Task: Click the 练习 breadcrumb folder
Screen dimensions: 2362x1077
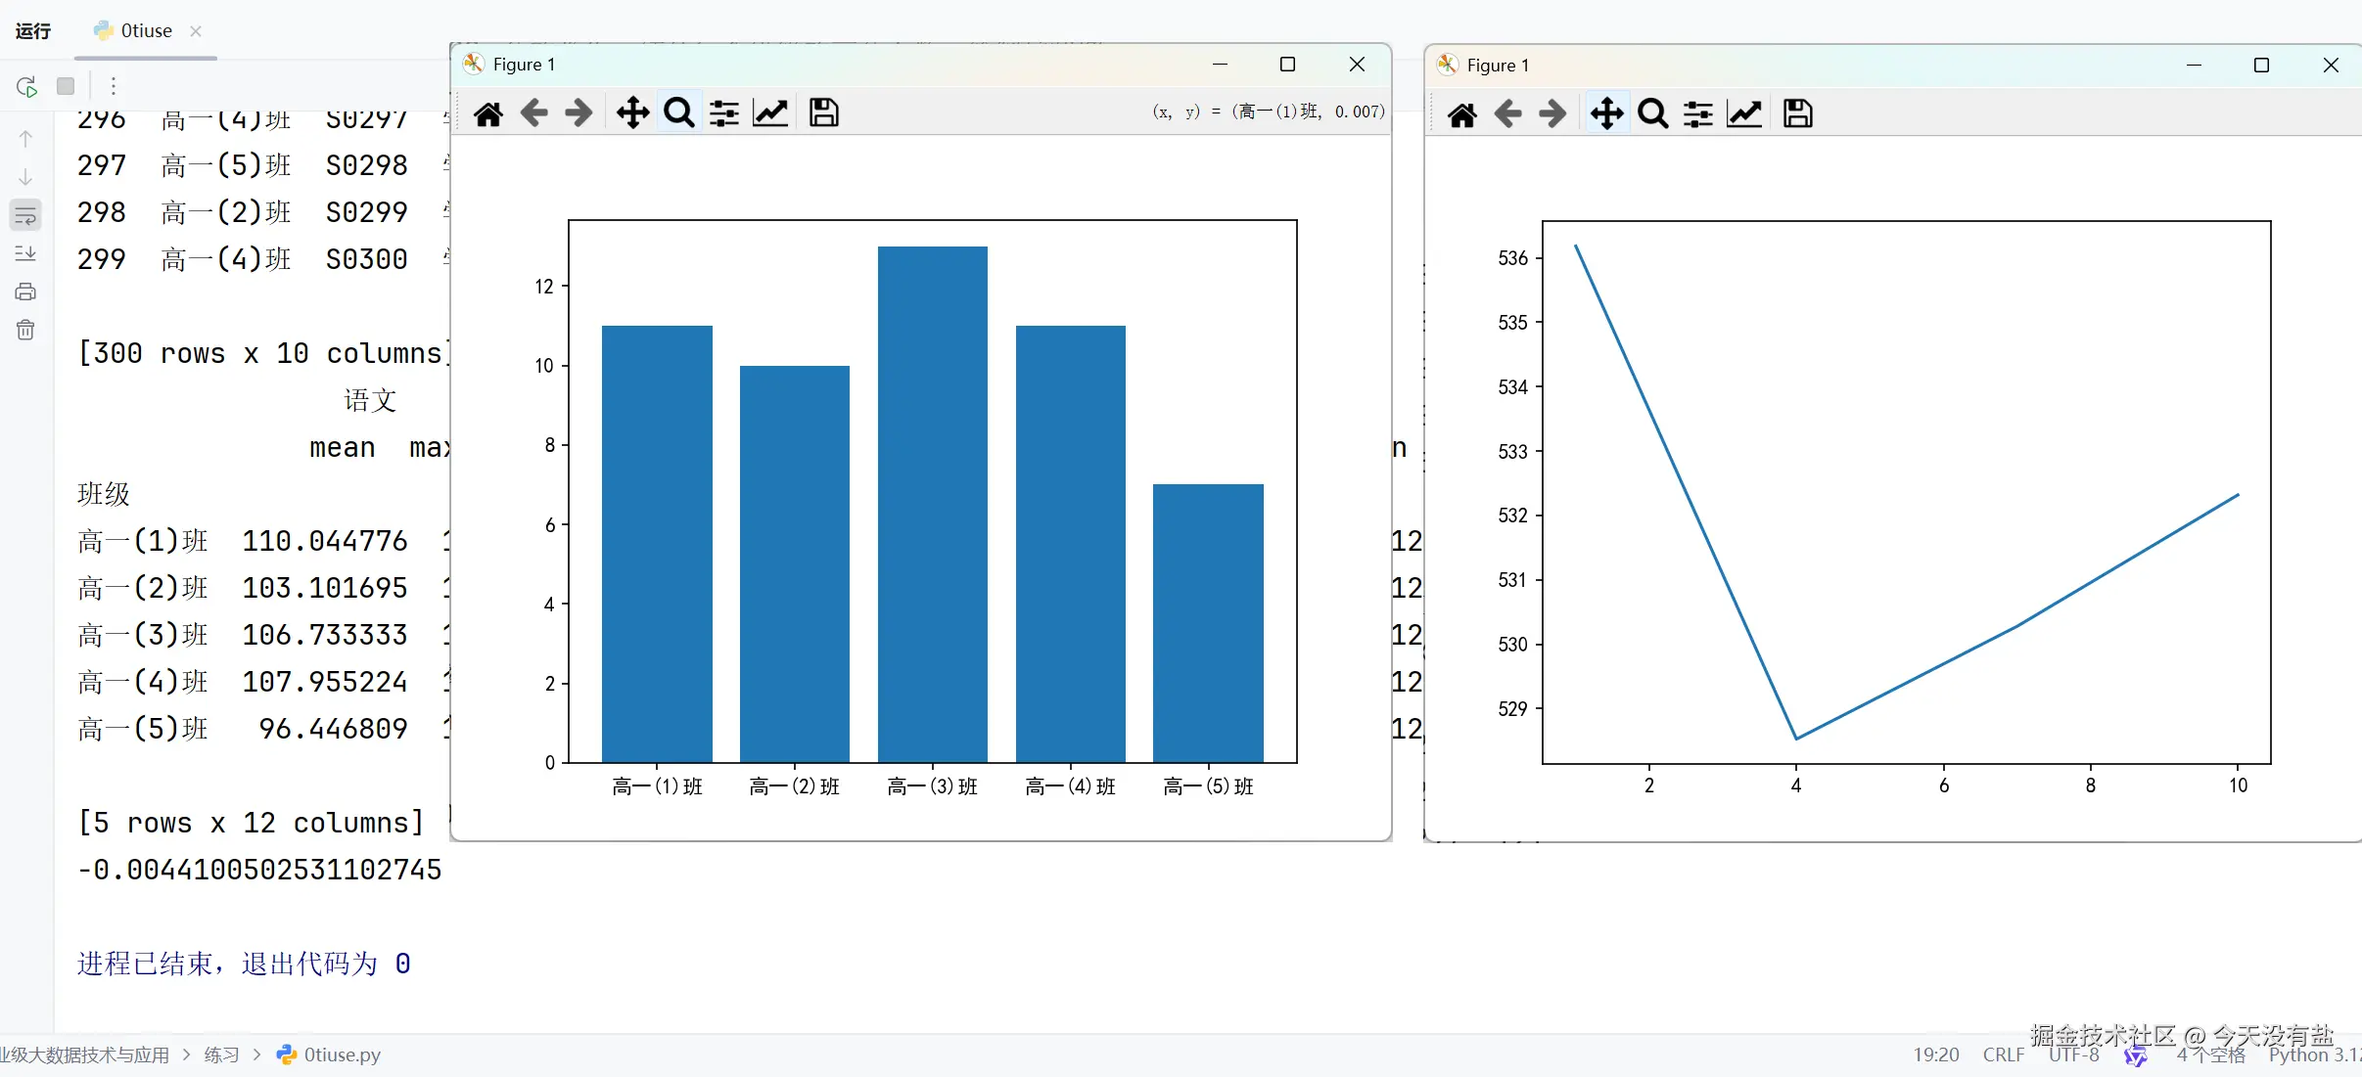Action: [x=221, y=1055]
